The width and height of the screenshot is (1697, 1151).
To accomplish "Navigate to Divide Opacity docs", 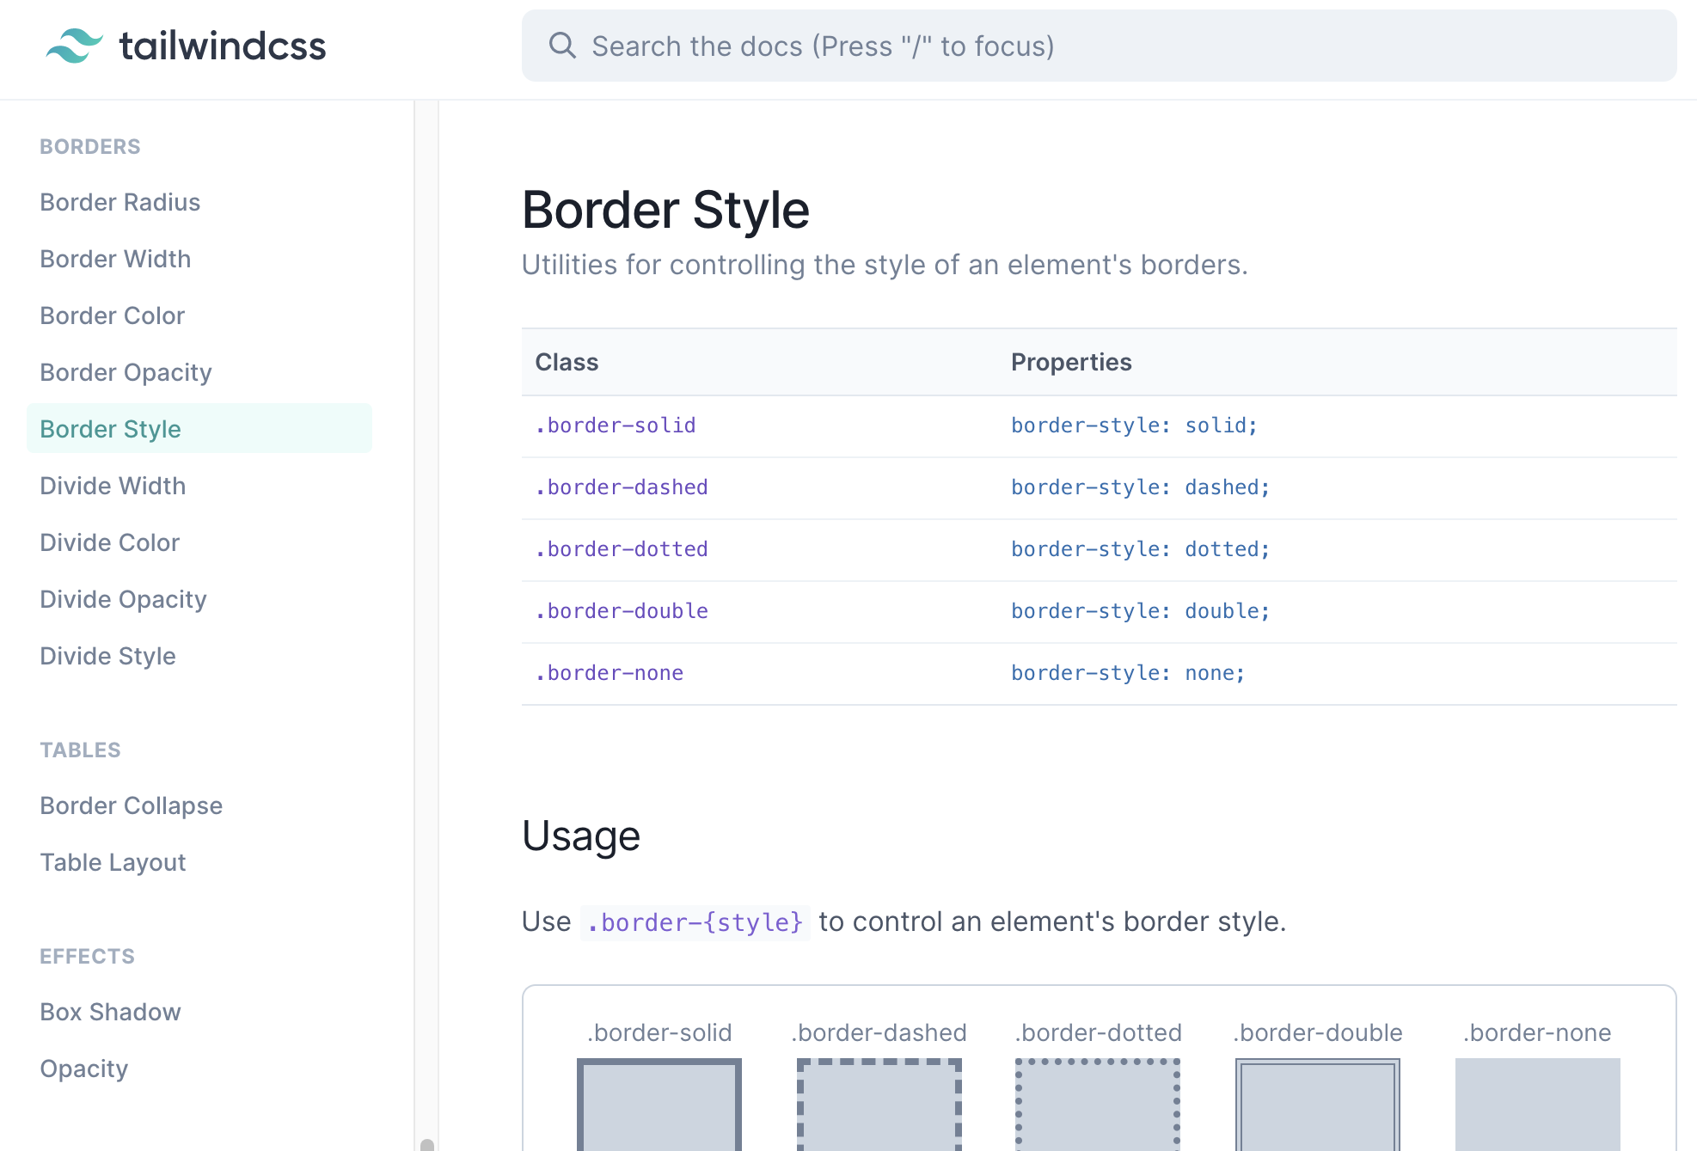I will pyautogui.click(x=123, y=599).
